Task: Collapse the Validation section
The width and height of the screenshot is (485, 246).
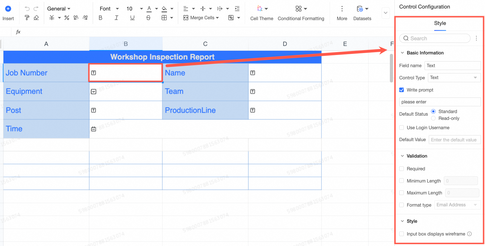Action: pyautogui.click(x=402, y=156)
